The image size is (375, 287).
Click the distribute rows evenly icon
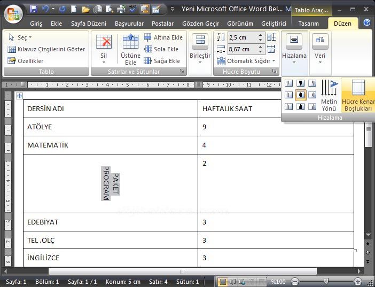click(x=271, y=37)
